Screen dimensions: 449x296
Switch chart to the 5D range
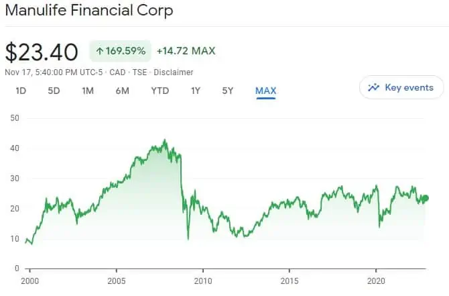pos(54,91)
